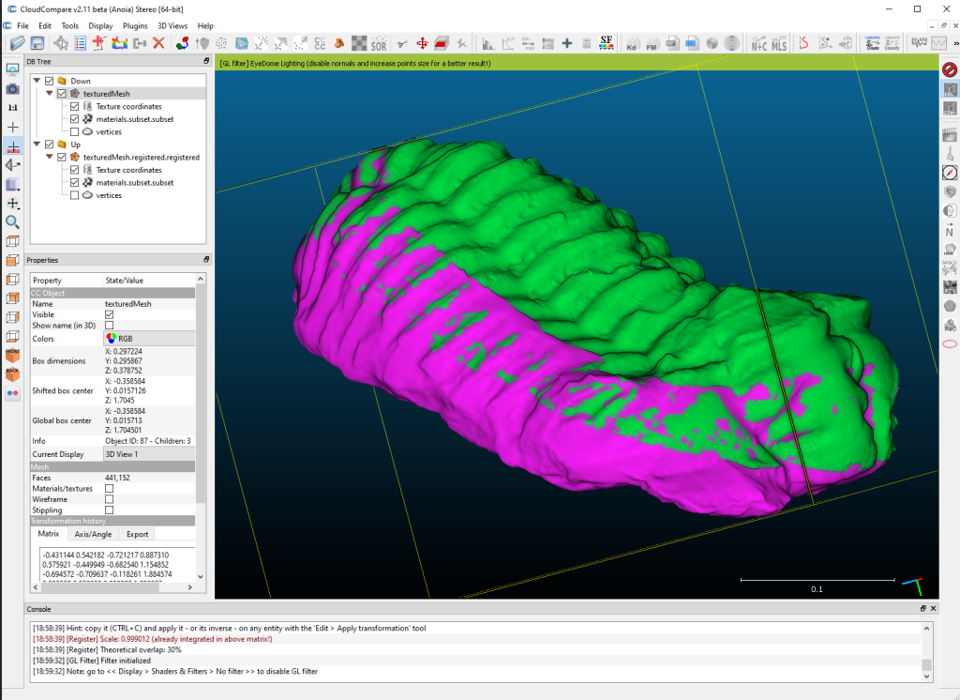Select materials.subset.subset under Up
The width and height of the screenshot is (960, 700).
click(x=134, y=183)
